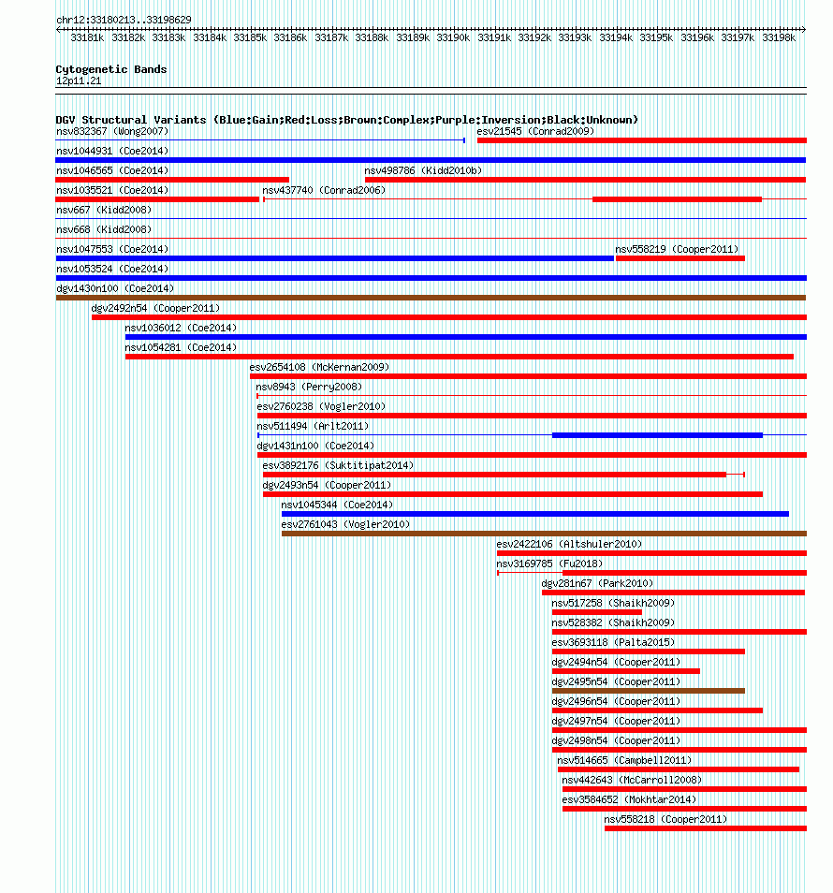Select nsv668 (Kidd2008) label

pos(104,229)
